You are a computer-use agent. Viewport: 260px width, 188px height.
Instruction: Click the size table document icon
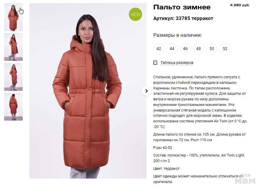(x=155, y=63)
